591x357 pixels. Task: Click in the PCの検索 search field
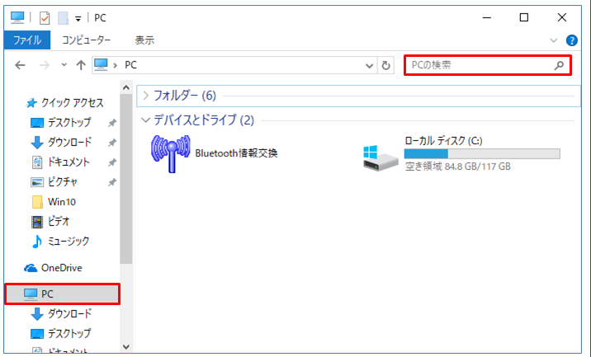coord(479,64)
